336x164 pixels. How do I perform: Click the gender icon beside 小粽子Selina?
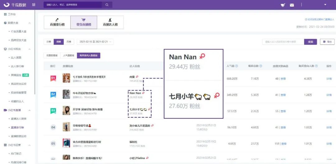click(147, 158)
